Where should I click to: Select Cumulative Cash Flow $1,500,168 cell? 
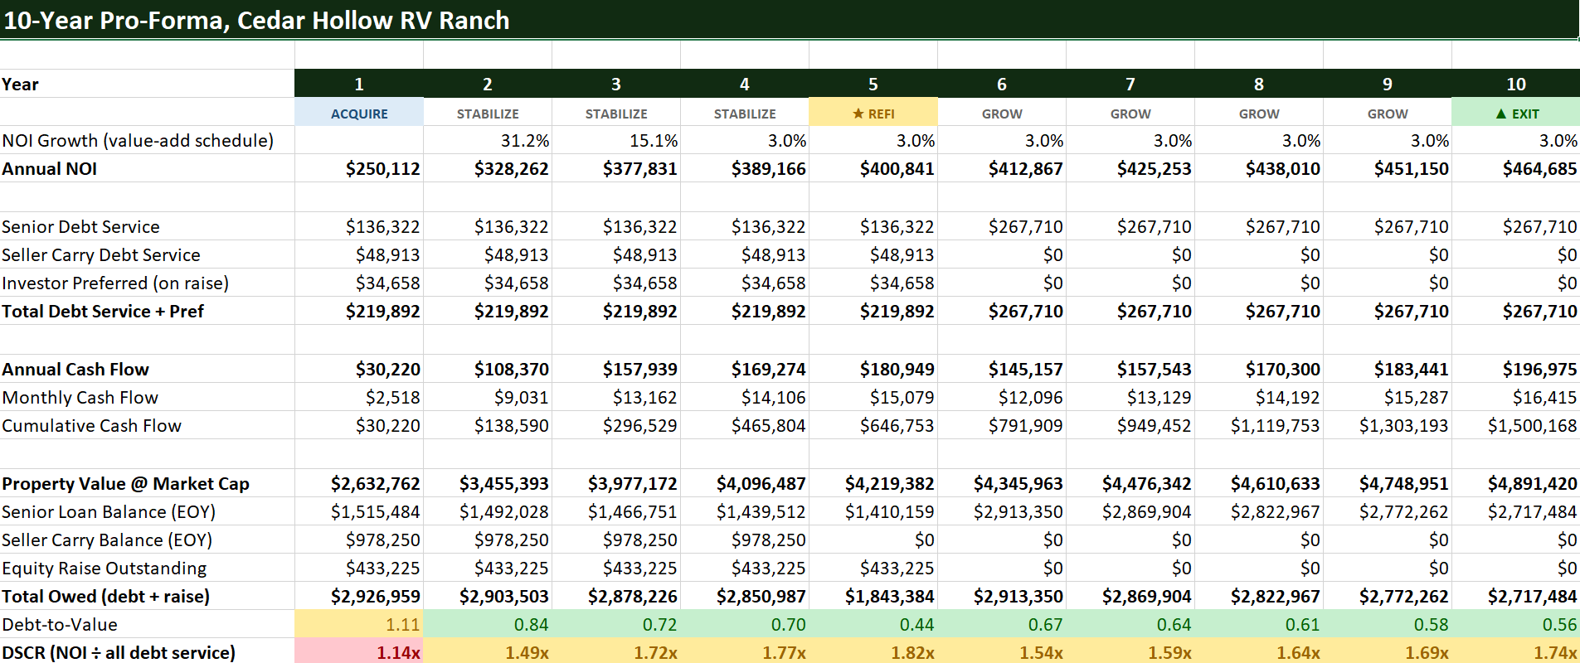click(x=1516, y=426)
